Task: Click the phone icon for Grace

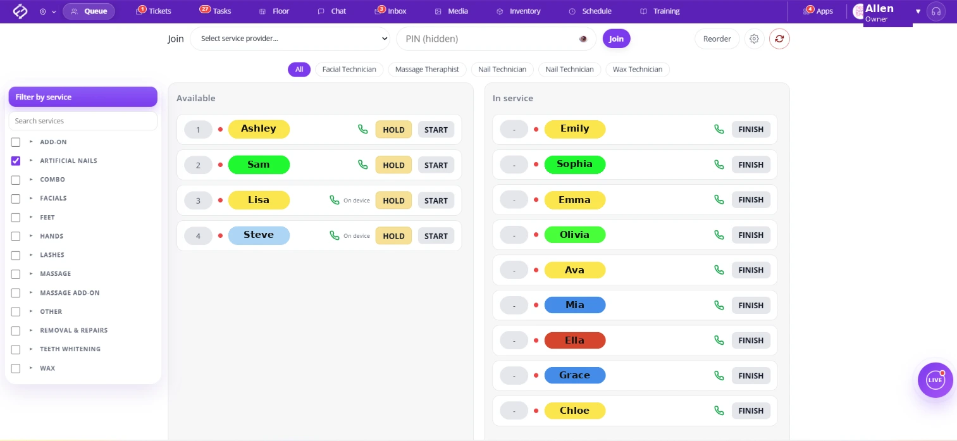Action: (x=719, y=375)
